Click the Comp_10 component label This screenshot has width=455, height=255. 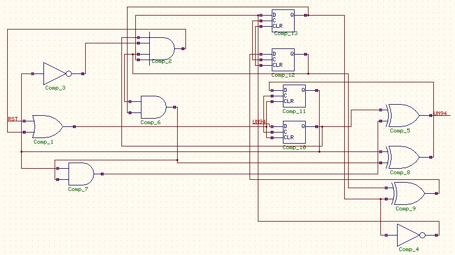coord(294,148)
